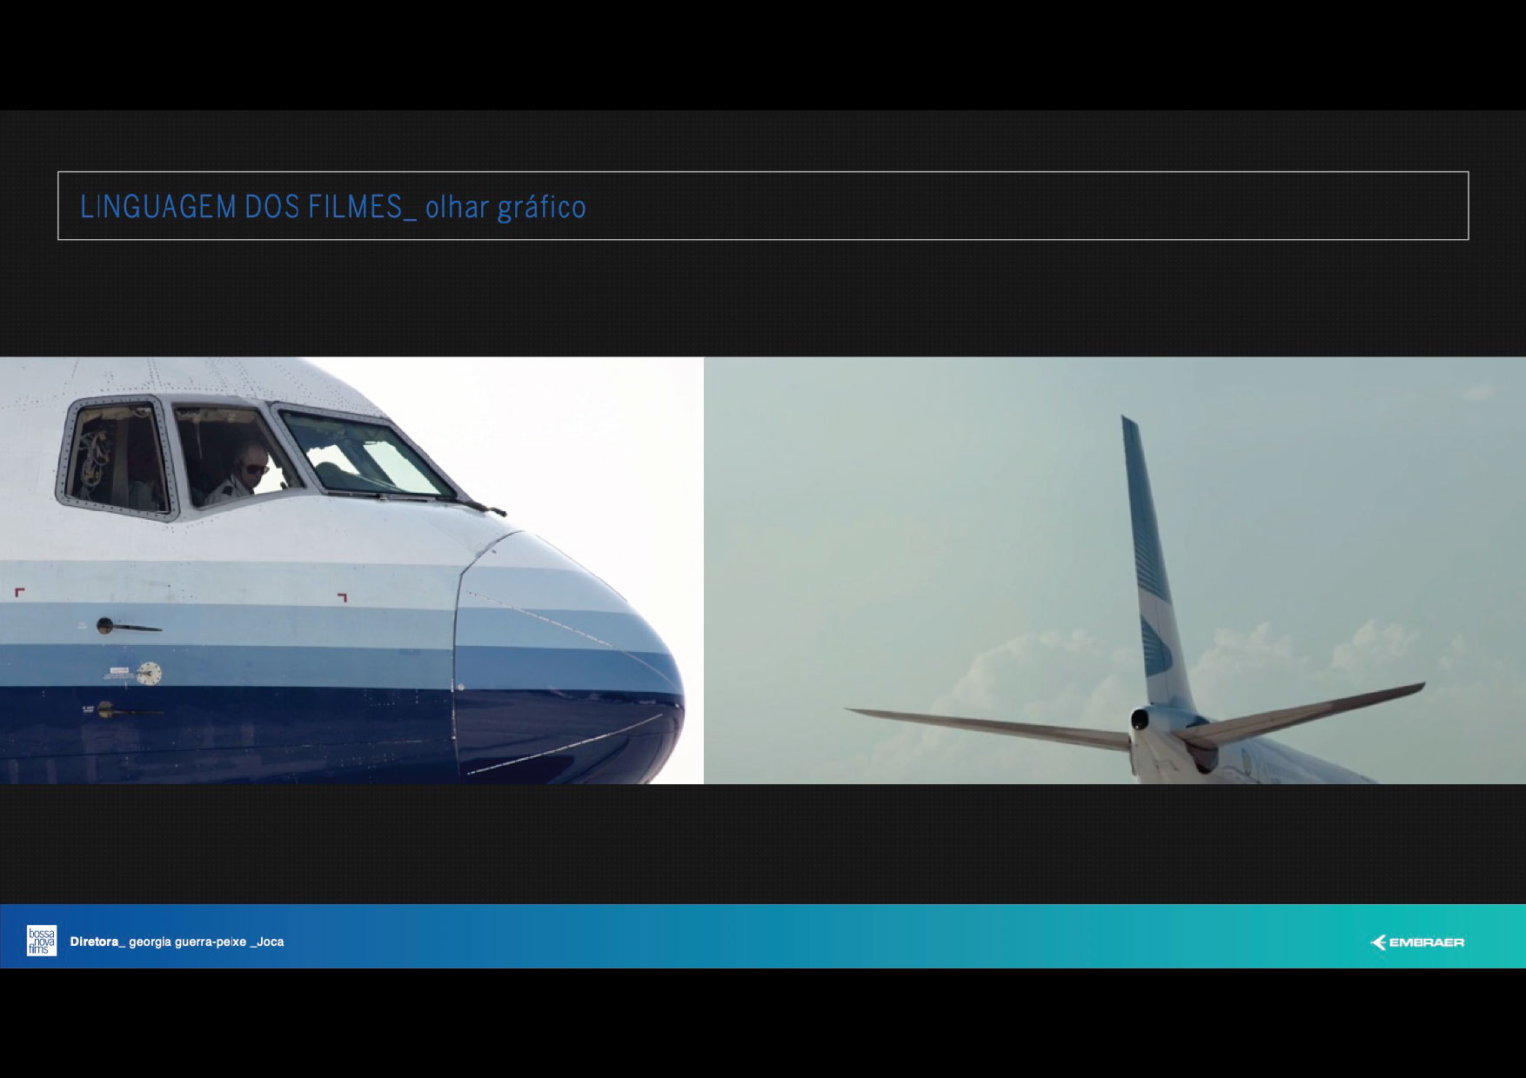
Task: Select the airplane tail photo
Action: click(x=1114, y=570)
